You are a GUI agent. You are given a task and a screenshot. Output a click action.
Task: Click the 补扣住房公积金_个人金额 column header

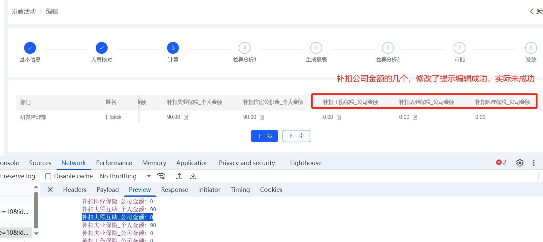(x=273, y=102)
